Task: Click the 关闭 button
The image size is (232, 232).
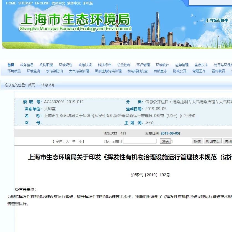Action: click(228, 141)
